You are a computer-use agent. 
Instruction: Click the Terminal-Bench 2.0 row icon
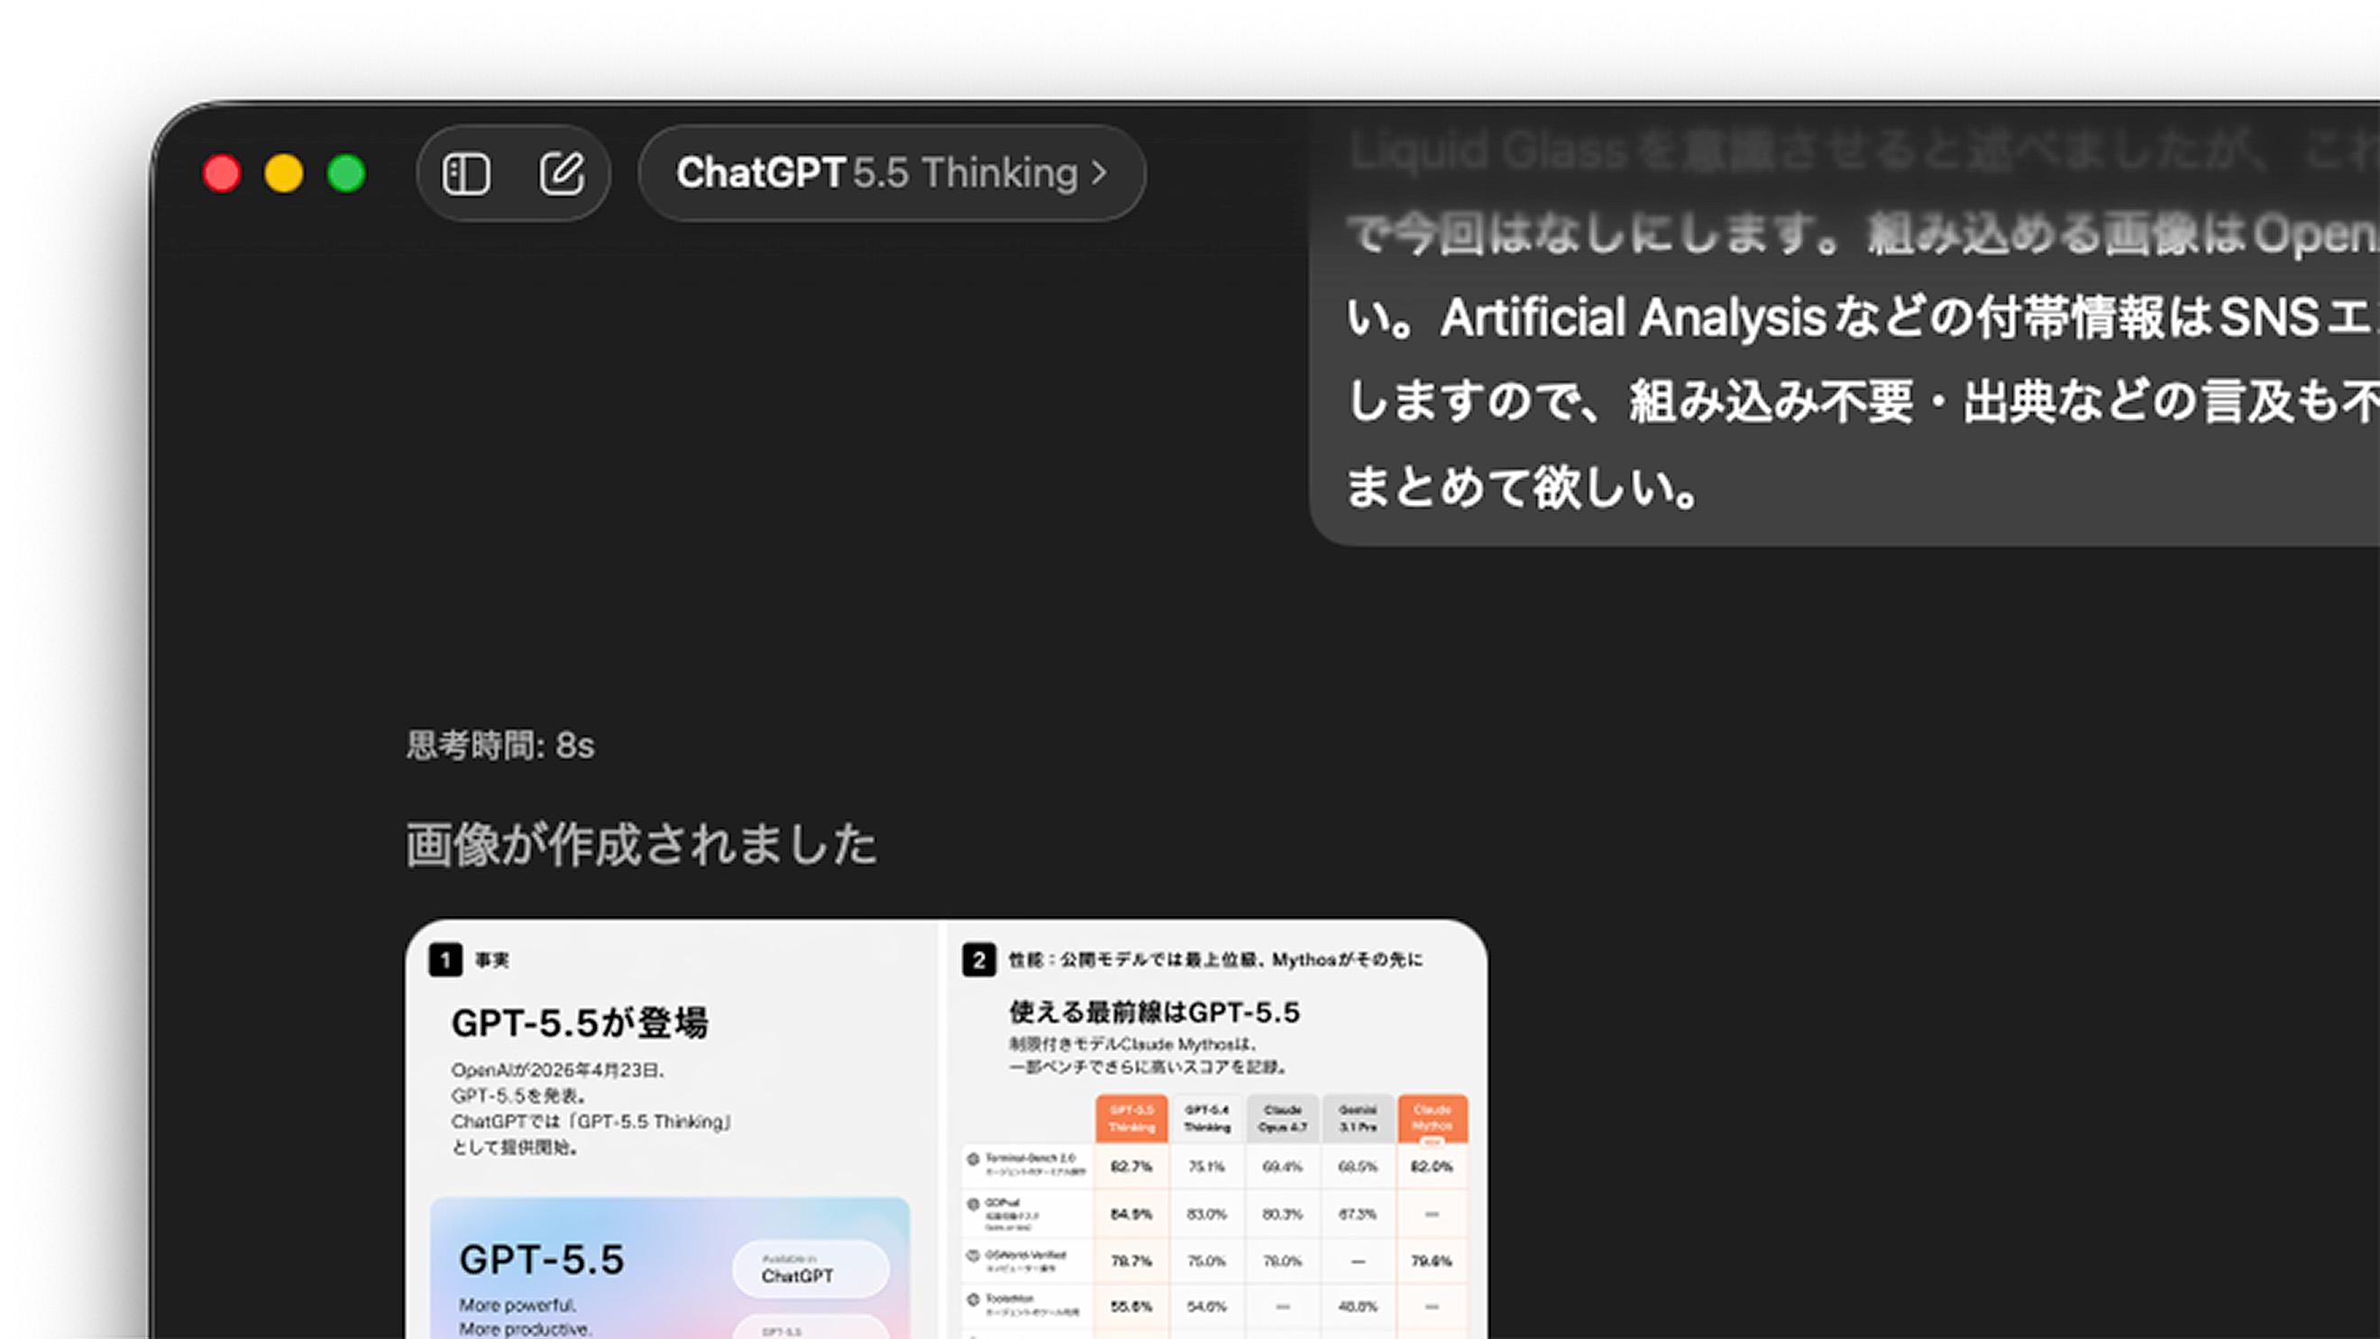(x=973, y=1159)
